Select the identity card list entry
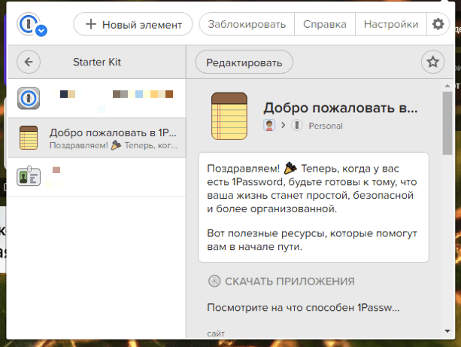The height and width of the screenshot is (347, 461). pyautogui.click(x=97, y=177)
